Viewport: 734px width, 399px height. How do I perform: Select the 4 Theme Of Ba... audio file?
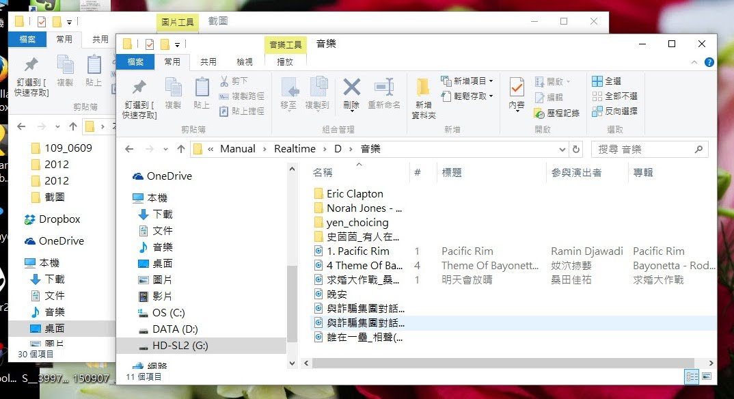pos(358,266)
